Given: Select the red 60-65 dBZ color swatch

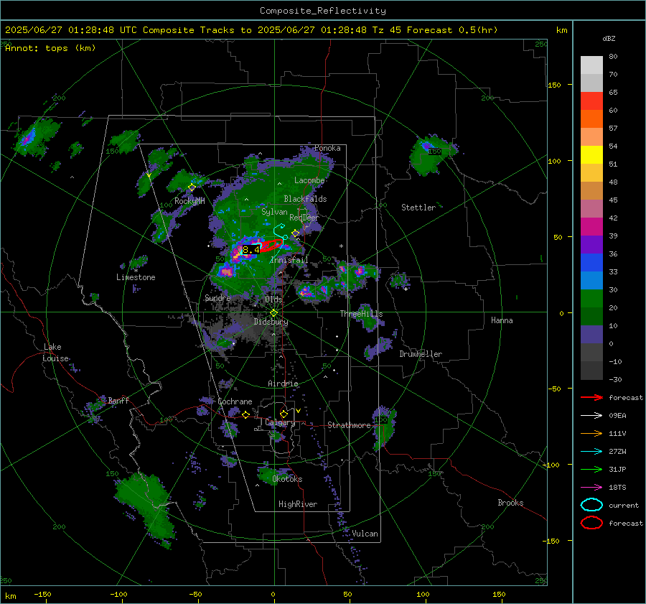Looking at the screenshot, I should [591, 101].
